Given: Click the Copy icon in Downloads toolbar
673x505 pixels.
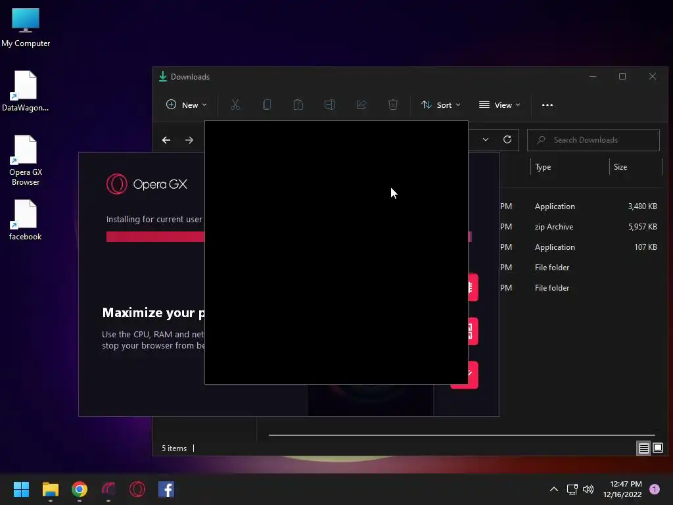Looking at the screenshot, I should click(x=267, y=105).
